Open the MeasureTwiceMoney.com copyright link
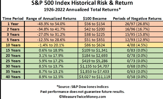Viewport: 163px width, 99px height. (x=83, y=97)
